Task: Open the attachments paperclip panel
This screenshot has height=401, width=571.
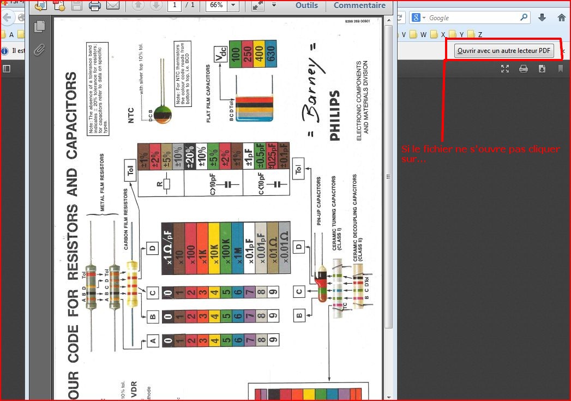Action: [39, 50]
